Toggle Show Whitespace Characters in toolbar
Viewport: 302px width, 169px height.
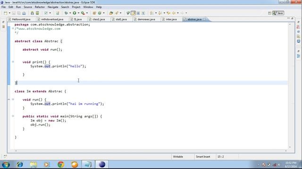[143, 13]
